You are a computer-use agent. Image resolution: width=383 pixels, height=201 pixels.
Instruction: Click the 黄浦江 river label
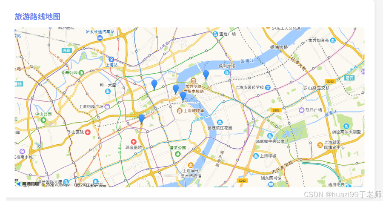click(247, 60)
